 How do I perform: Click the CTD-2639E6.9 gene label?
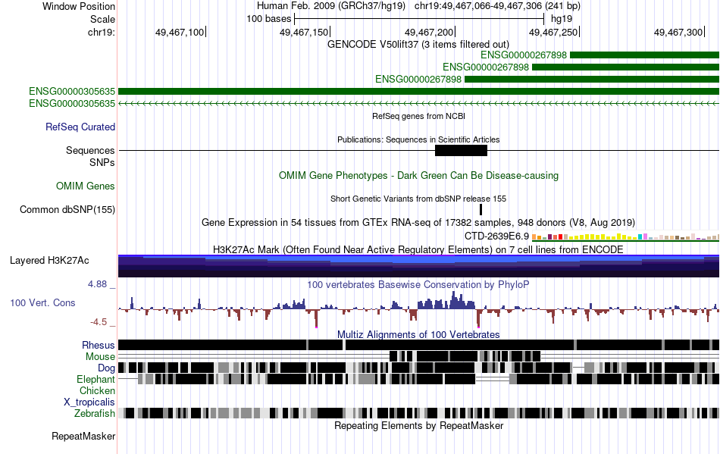[x=497, y=236]
